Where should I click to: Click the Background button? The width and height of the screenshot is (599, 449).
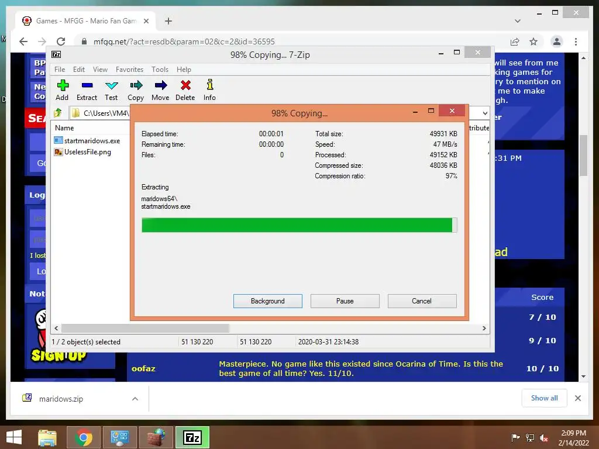[x=268, y=301]
